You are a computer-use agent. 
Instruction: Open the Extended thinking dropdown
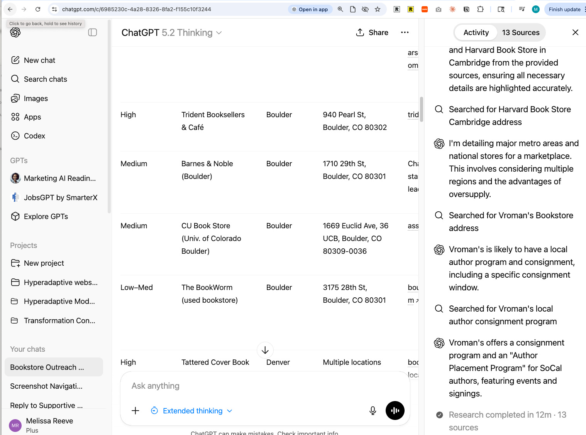click(x=192, y=411)
